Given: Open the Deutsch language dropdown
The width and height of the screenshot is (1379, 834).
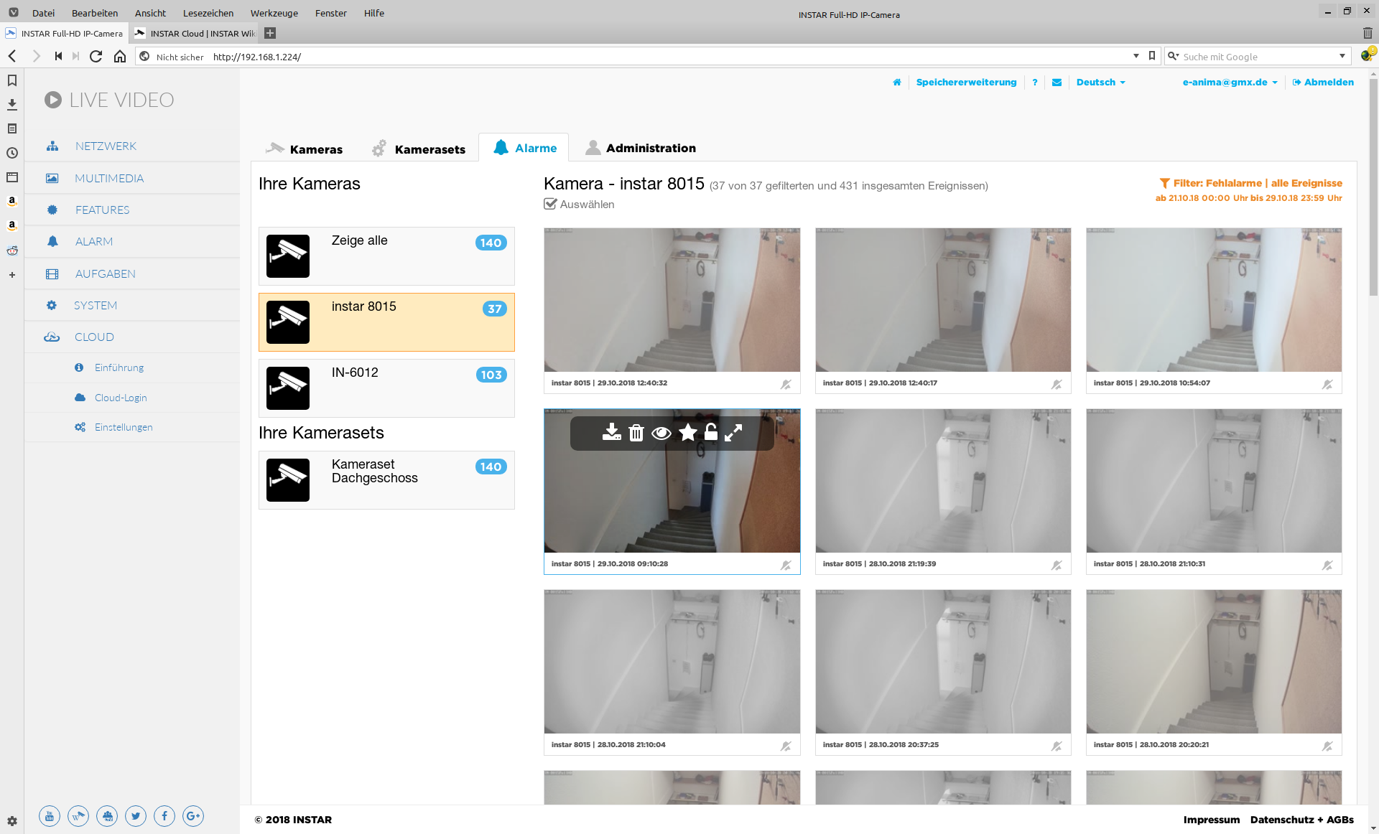Looking at the screenshot, I should click(1100, 83).
